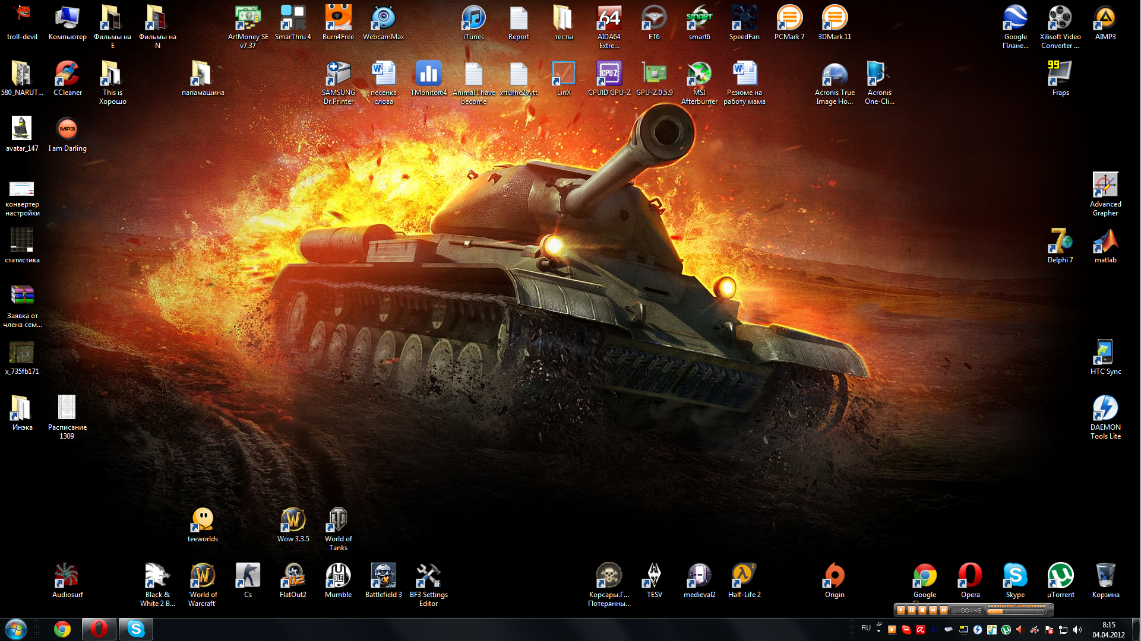Launch the Half-Life 2 shortcut

coord(744,581)
